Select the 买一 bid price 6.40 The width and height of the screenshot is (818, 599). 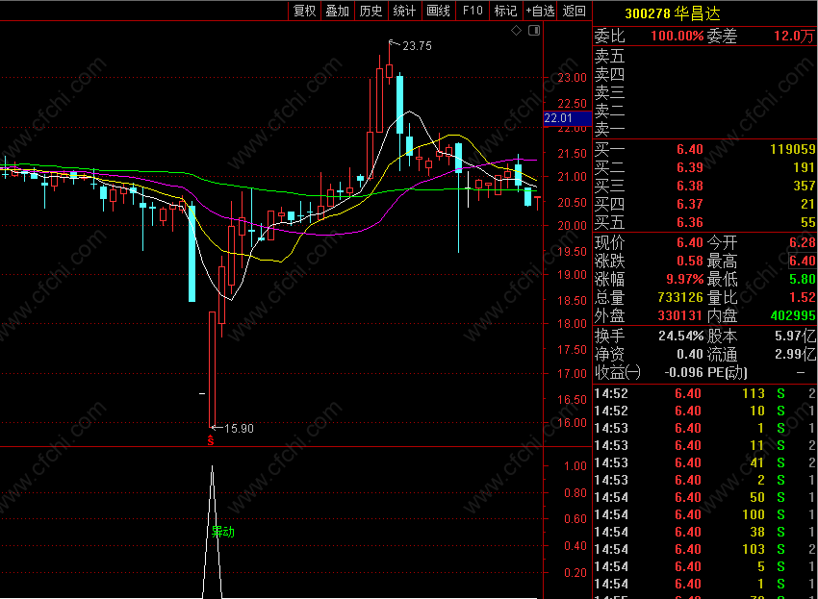[690, 150]
